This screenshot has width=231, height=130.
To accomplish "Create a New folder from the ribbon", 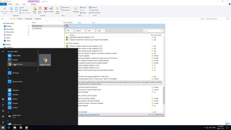I will pyautogui.click(x=57, y=10).
